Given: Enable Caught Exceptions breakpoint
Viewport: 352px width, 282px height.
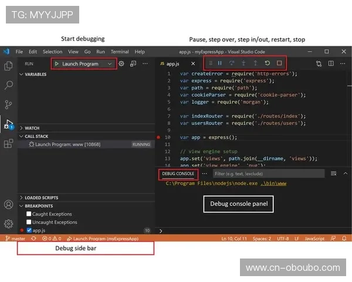Looking at the screenshot, I should (29, 214).
